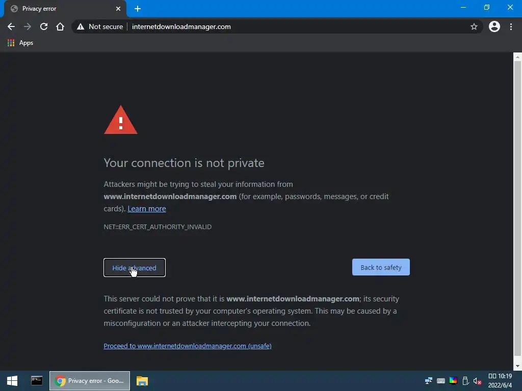
Task: Open the Windows Start menu
Action: coord(12,381)
